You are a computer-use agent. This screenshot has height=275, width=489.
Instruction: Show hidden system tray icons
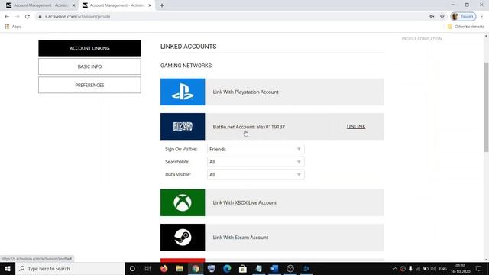pos(395,268)
